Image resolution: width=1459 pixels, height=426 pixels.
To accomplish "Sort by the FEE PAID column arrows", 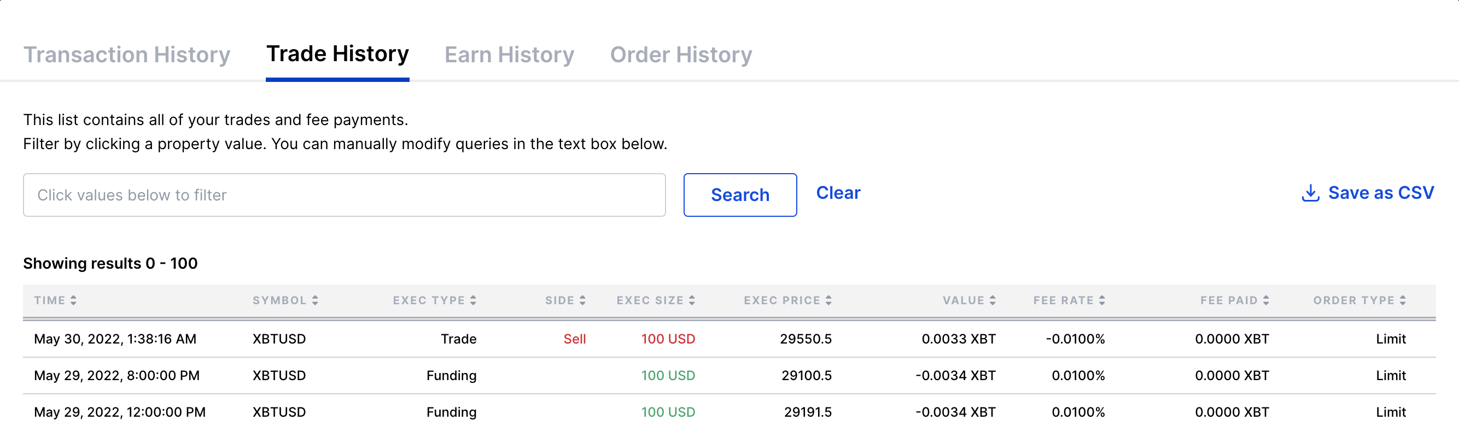I will pyautogui.click(x=1266, y=300).
